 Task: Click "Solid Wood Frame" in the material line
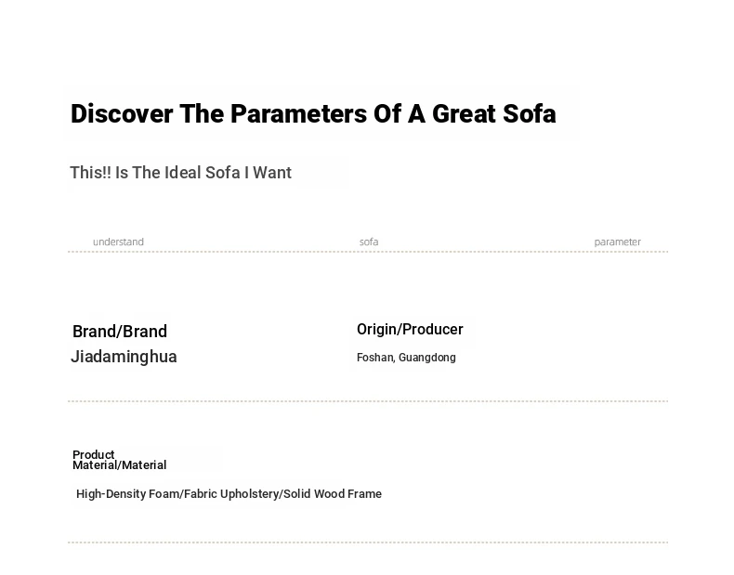tap(333, 494)
